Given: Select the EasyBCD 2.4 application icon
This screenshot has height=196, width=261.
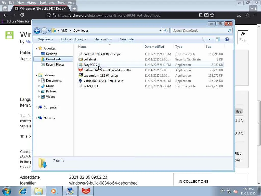Looking at the screenshot, I should [x=81, y=65].
